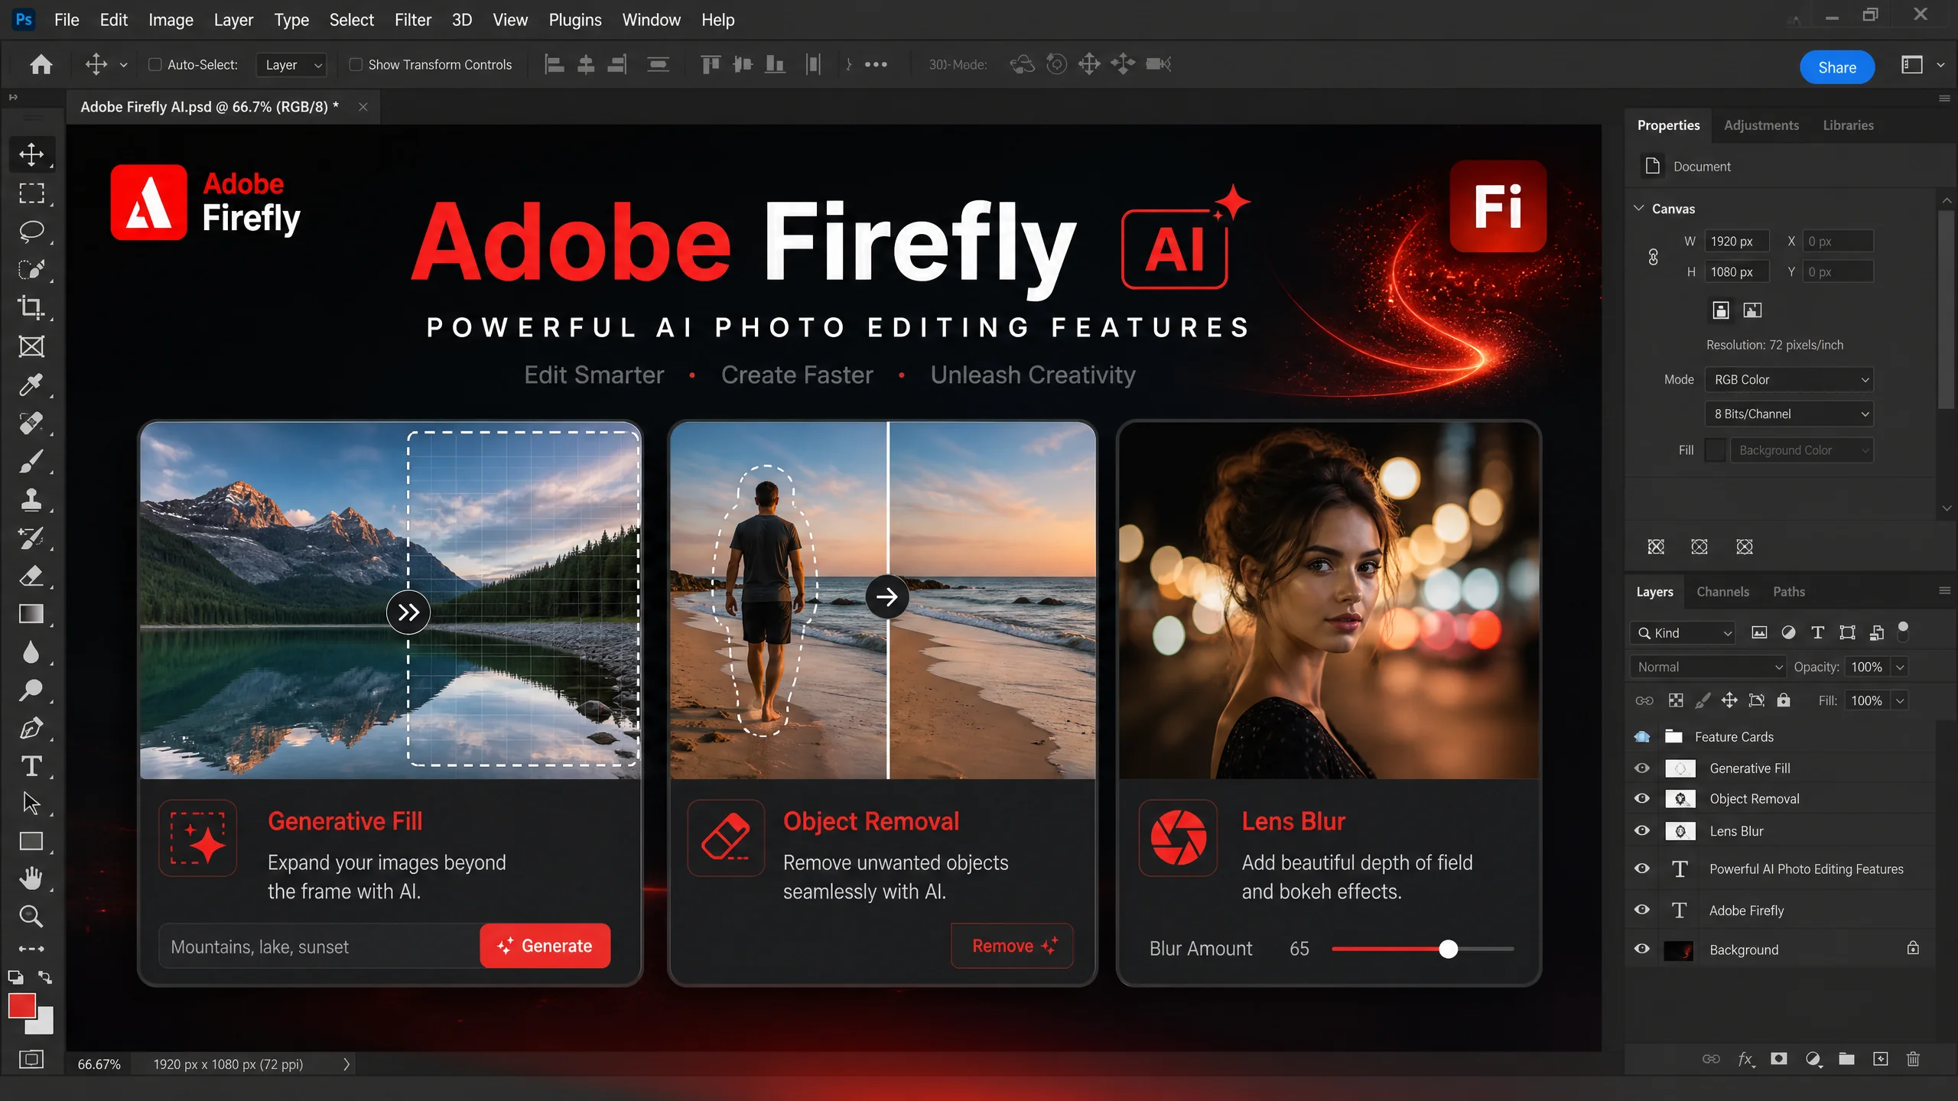Hide the Lens Blur layer

(x=1642, y=830)
